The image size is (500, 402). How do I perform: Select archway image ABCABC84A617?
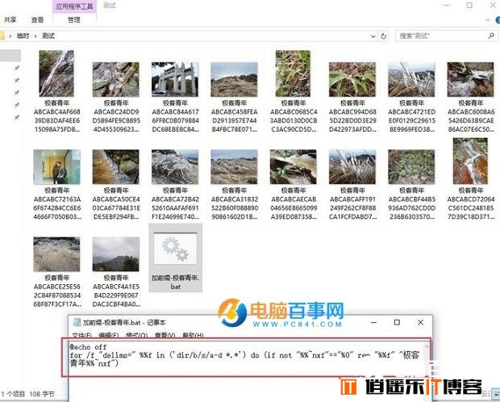pos(175,79)
